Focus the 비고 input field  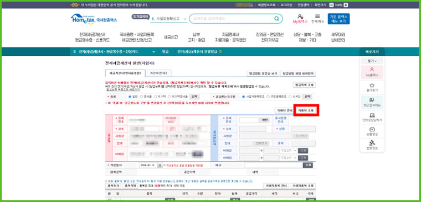click(273, 166)
